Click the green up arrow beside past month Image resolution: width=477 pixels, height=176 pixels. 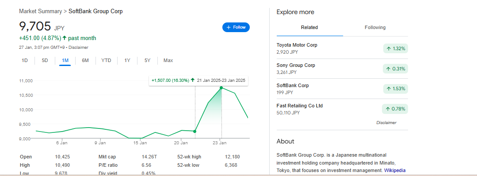tap(64, 38)
